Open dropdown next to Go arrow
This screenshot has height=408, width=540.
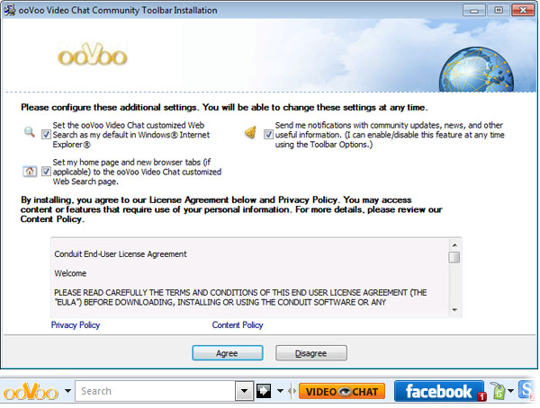[280, 391]
